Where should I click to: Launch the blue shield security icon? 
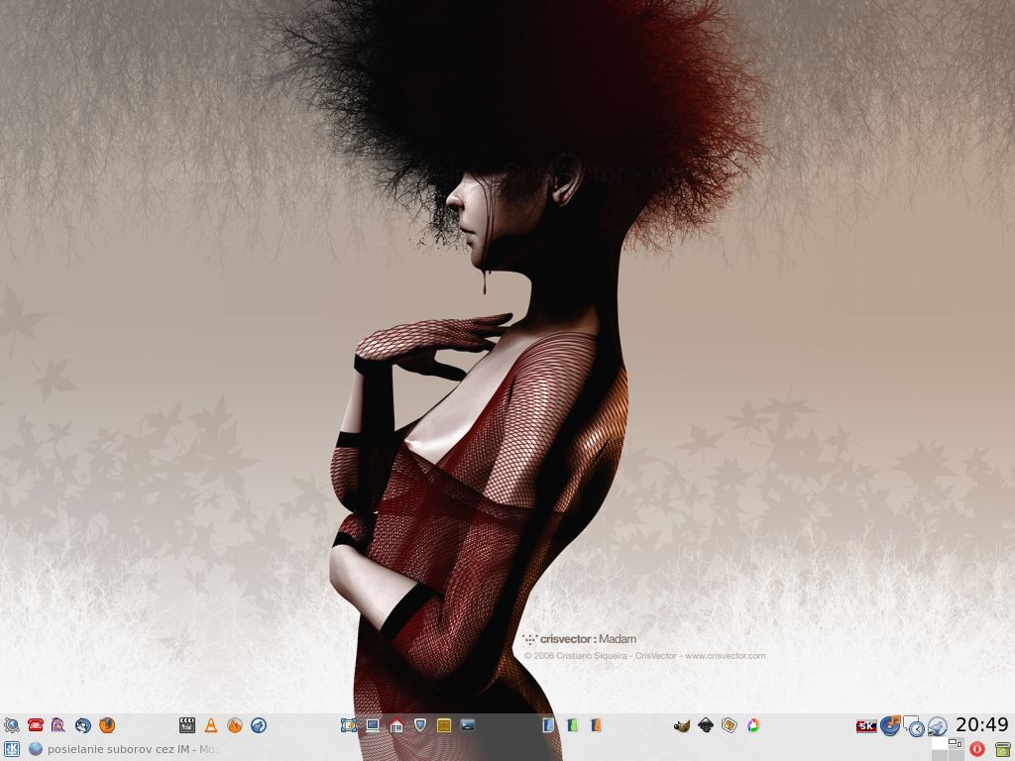pyautogui.click(x=420, y=725)
